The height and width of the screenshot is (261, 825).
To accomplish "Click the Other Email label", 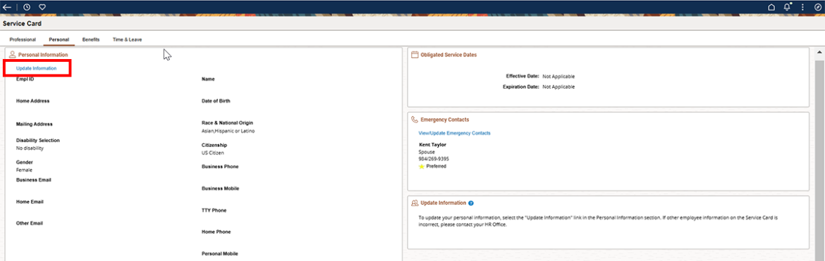I will coord(30,223).
